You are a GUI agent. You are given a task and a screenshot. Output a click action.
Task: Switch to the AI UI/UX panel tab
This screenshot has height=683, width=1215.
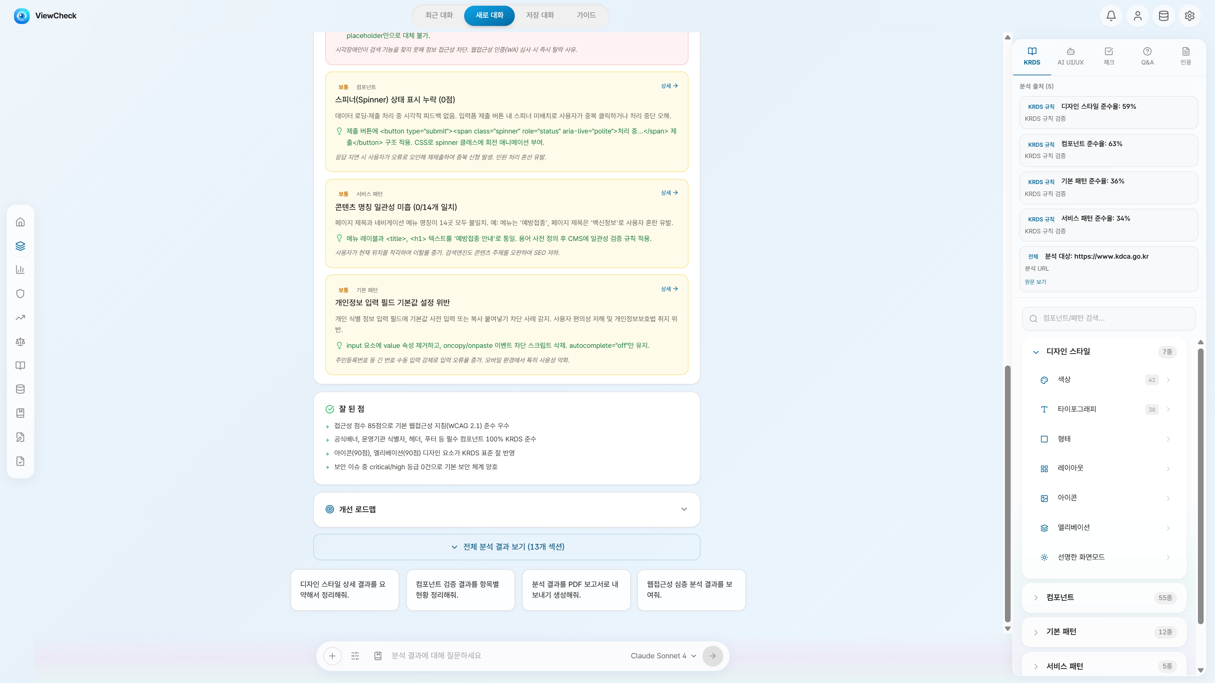pos(1070,57)
